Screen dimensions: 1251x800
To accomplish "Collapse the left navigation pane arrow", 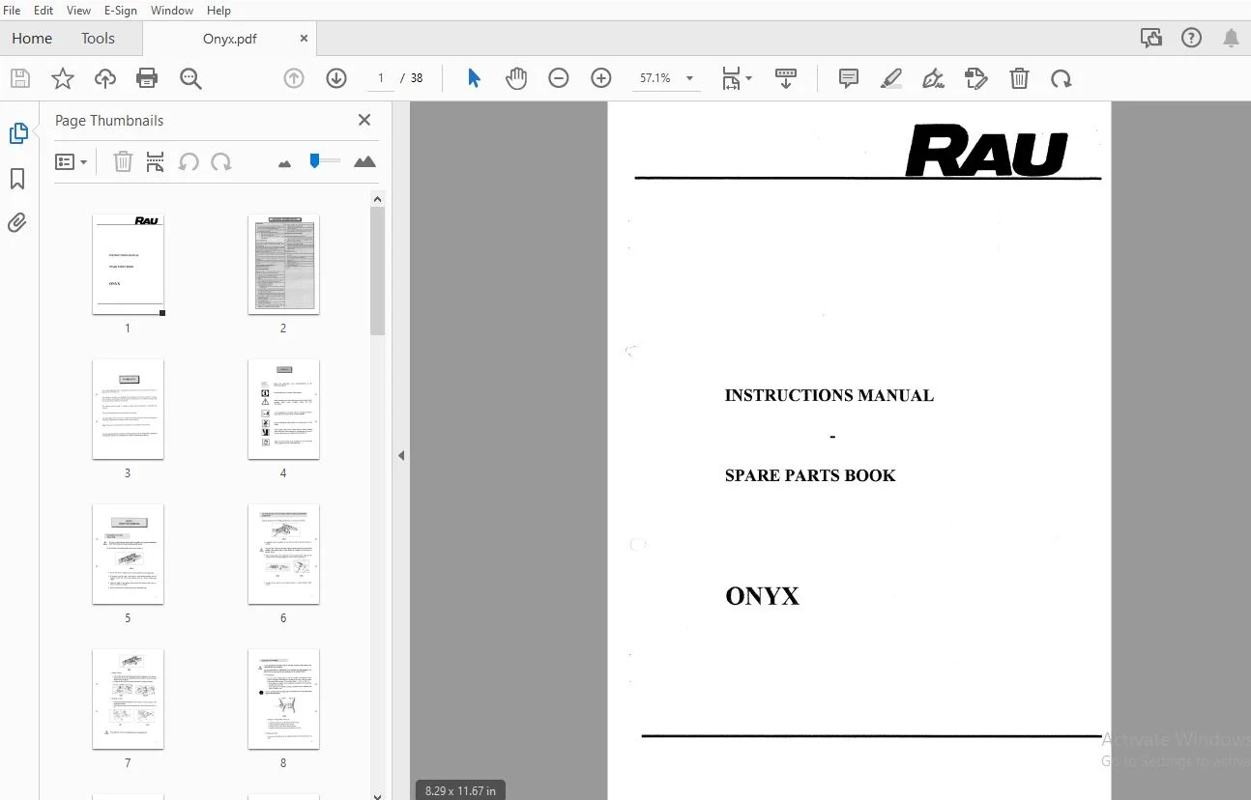I will tap(401, 456).
